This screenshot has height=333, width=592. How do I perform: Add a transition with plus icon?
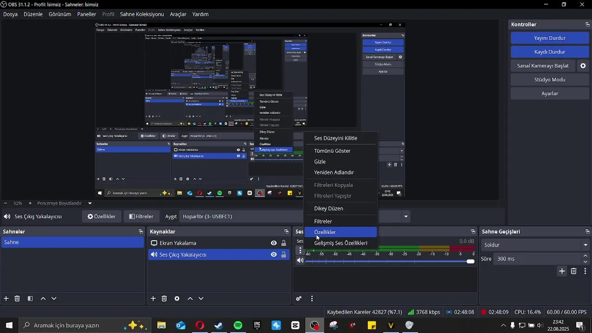[x=562, y=271]
